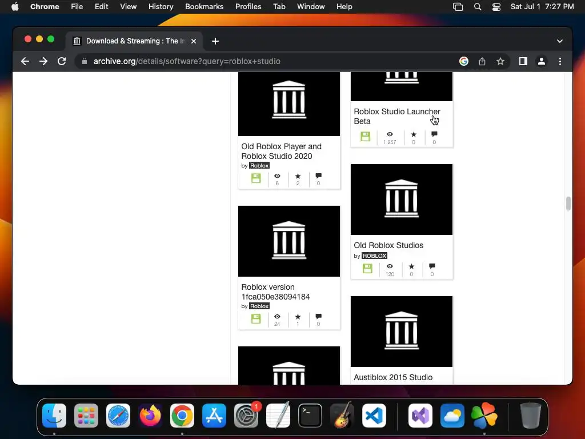Open App Store from the Dock
585x439 pixels.
214,415
